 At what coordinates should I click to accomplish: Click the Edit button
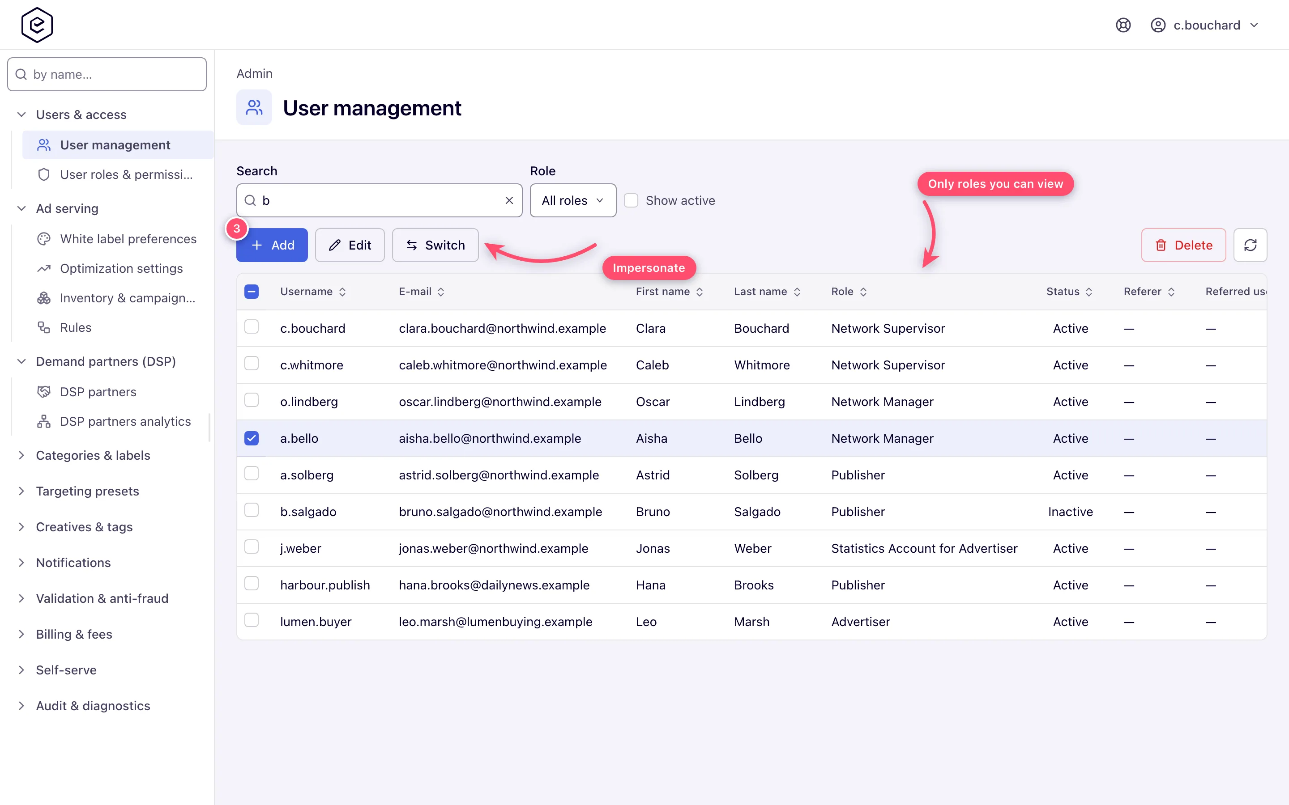pos(350,245)
